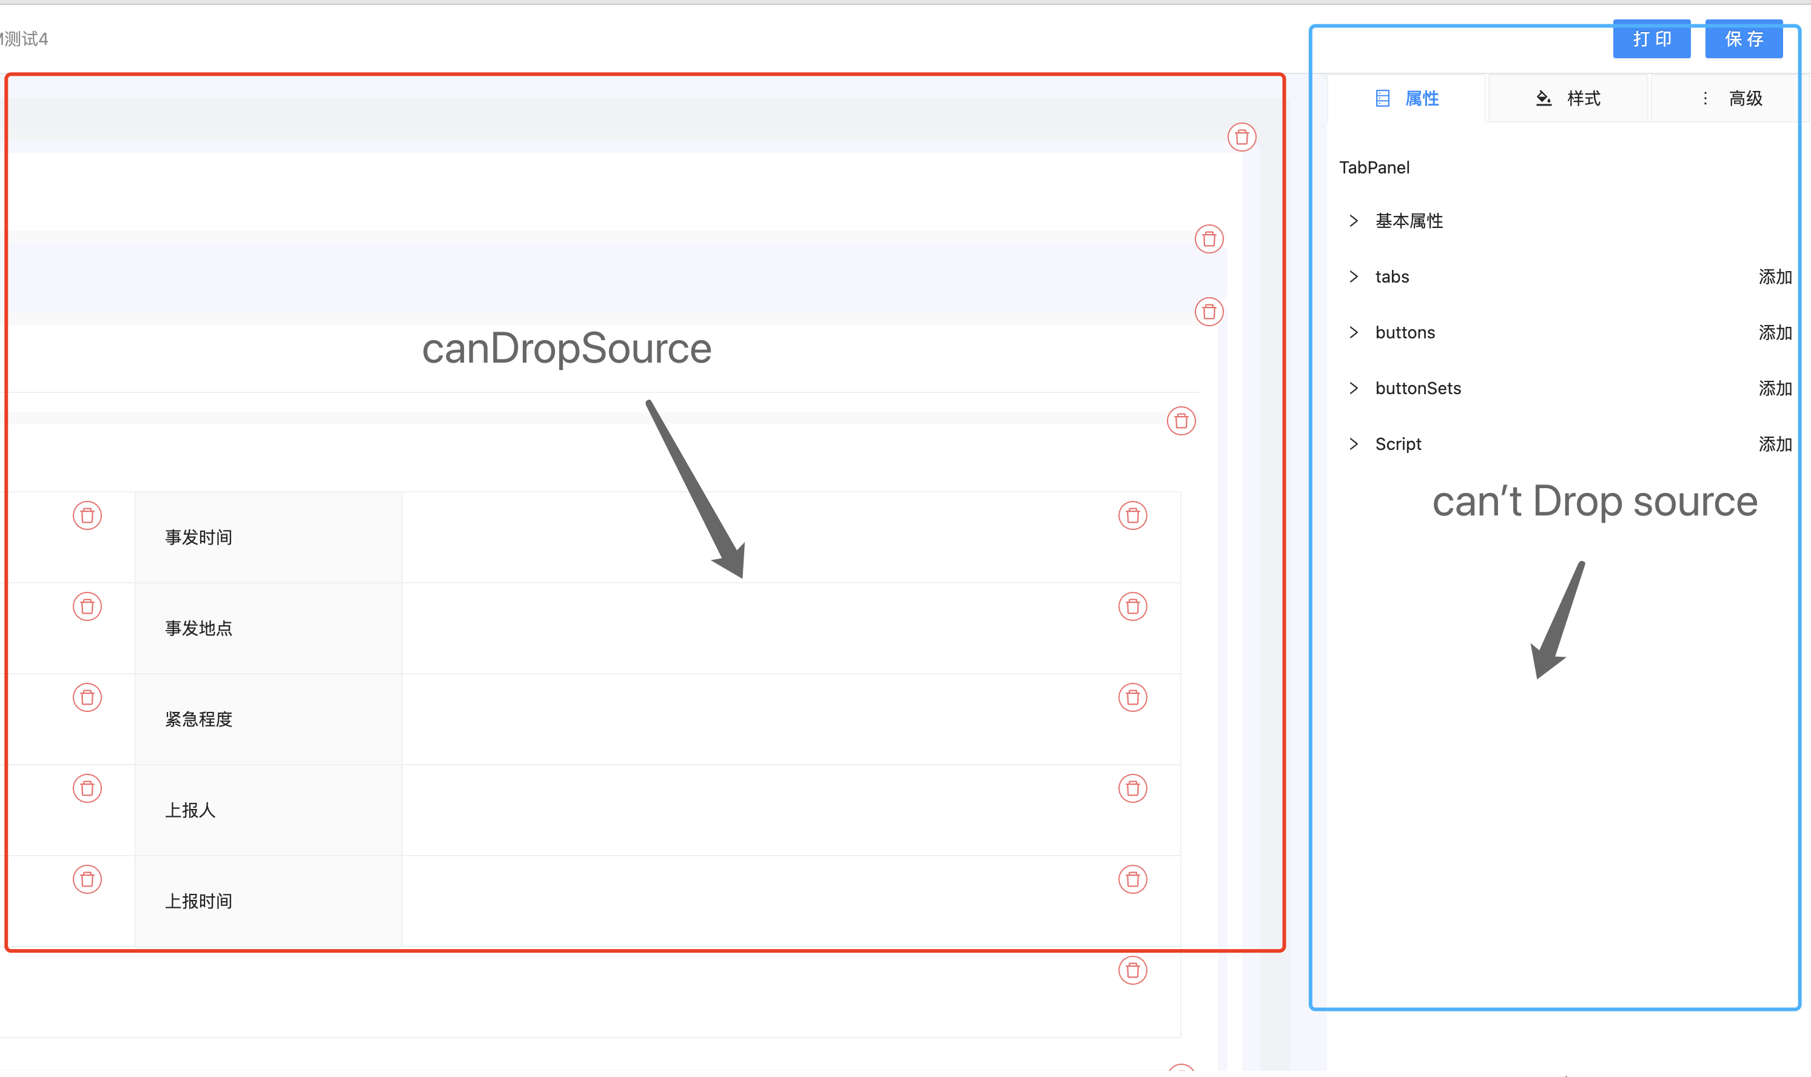Switch to the 样式 tab

point(1583,98)
